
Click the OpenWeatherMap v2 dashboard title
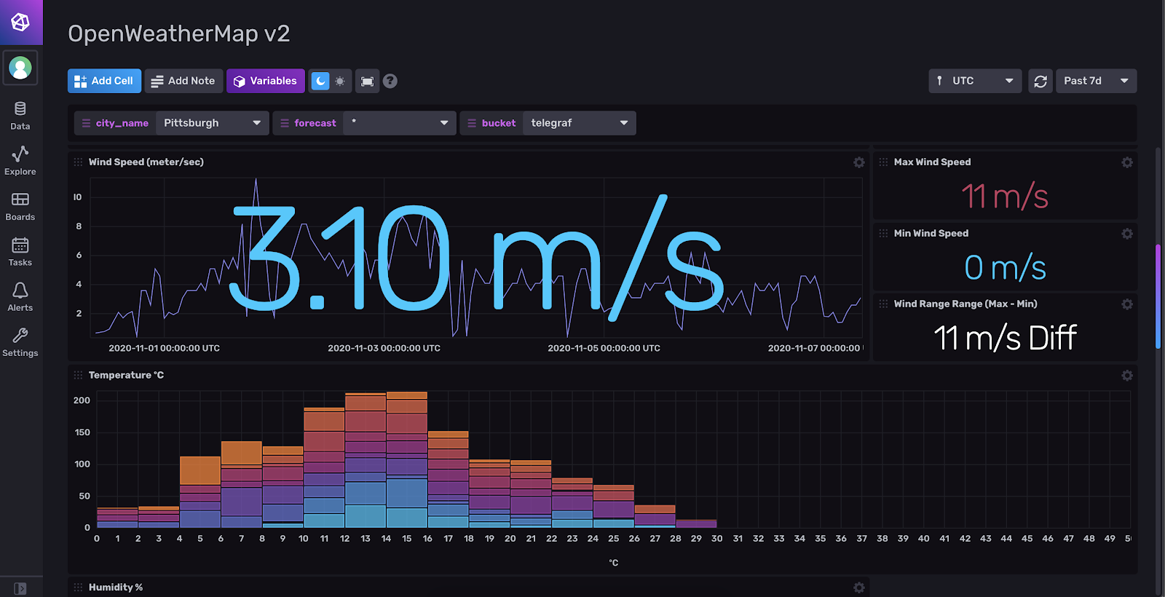coord(179,33)
